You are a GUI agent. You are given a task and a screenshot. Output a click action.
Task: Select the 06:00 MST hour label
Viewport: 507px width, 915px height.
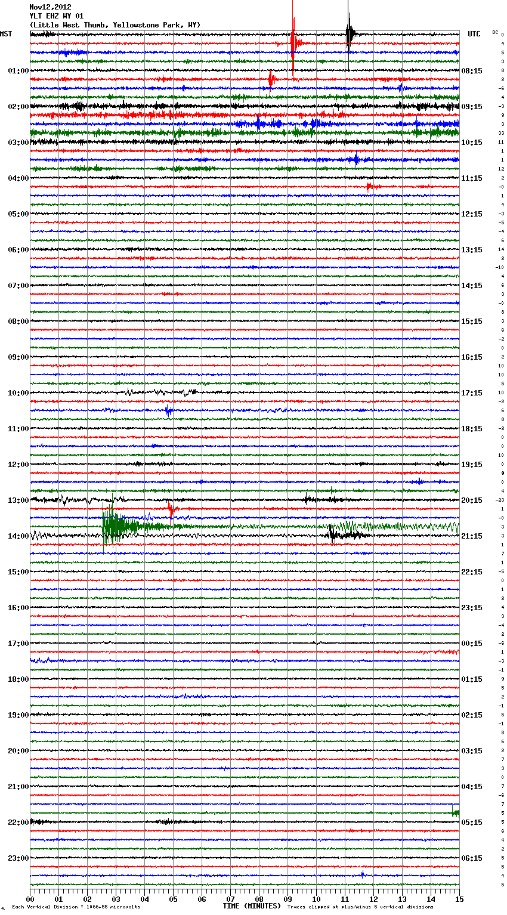point(18,250)
